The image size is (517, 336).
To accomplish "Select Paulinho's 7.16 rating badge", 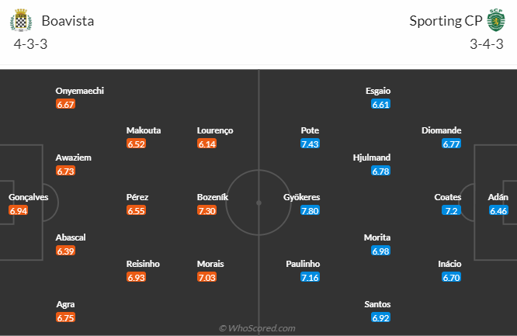I will point(310,277).
